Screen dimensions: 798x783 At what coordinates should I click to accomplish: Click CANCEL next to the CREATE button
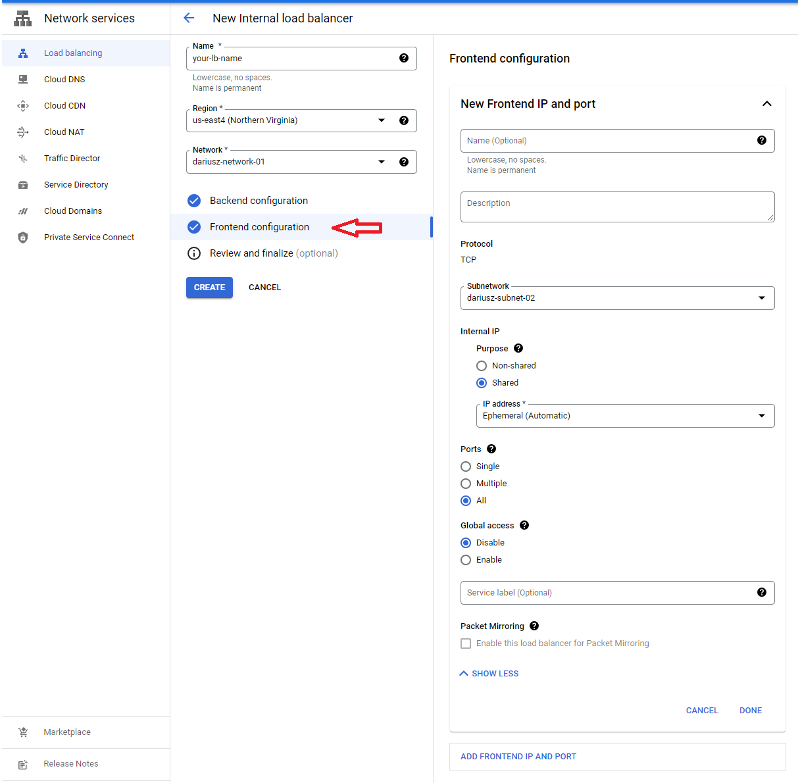pyautogui.click(x=265, y=288)
